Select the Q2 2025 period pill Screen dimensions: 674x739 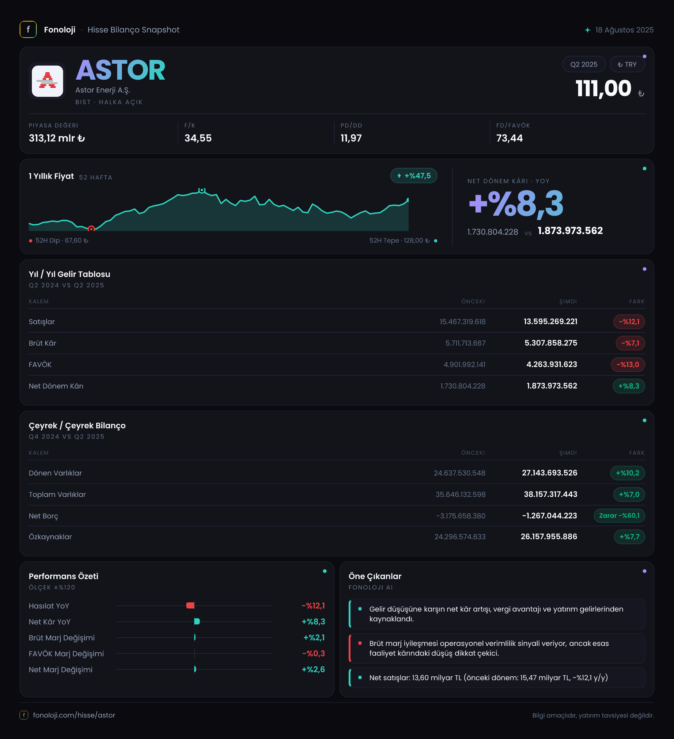click(584, 65)
